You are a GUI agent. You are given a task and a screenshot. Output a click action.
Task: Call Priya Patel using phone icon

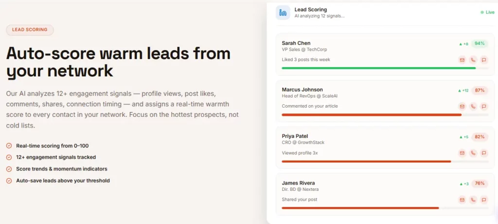coord(473,153)
